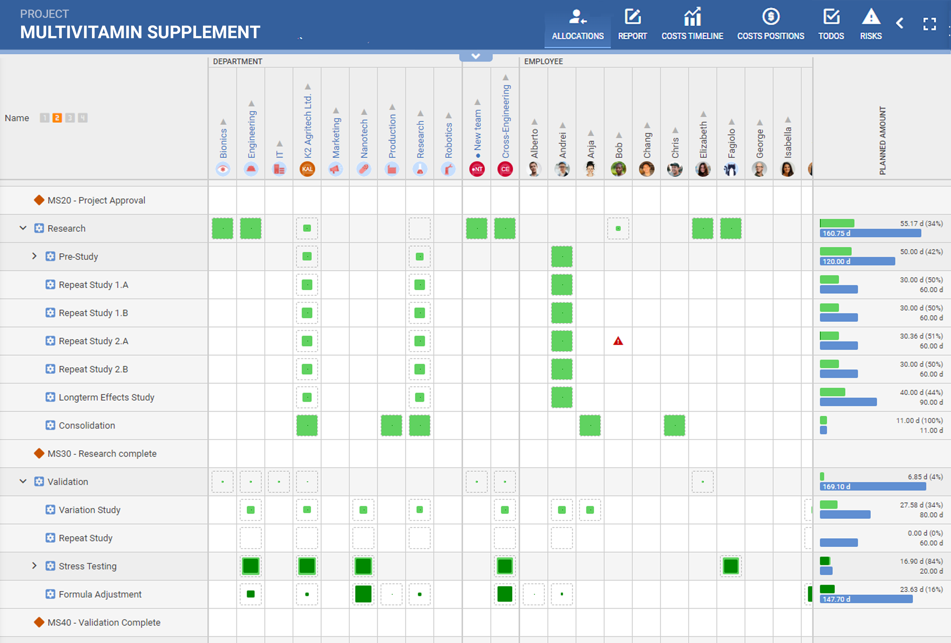Toggle fullscreen mode icon

[x=929, y=24]
